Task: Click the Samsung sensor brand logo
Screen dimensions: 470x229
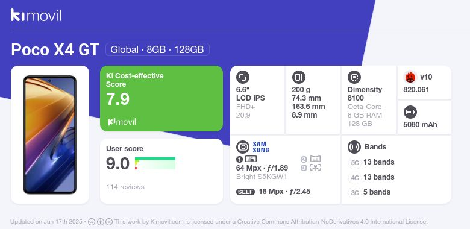Action: [x=261, y=147]
